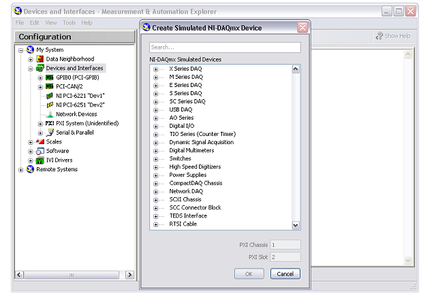Open the Edit menu
This screenshot has width=421, height=293.
pyautogui.click(x=34, y=22)
